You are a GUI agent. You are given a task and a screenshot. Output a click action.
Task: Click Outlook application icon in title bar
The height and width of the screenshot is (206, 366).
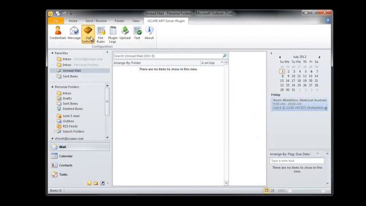[50, 14]
